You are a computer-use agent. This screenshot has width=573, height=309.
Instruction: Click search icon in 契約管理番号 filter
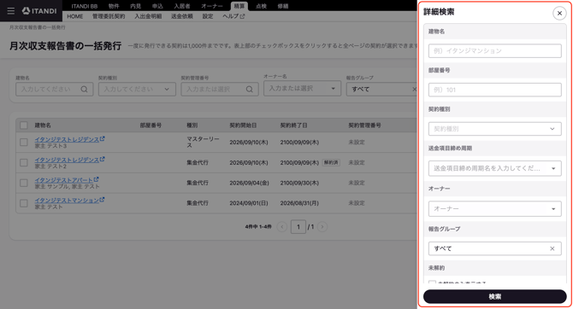point(249,89)
